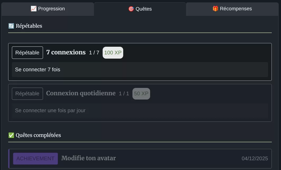
Task: Click the Répétable badge on 7 connexions
Action: tap(27, 53)
